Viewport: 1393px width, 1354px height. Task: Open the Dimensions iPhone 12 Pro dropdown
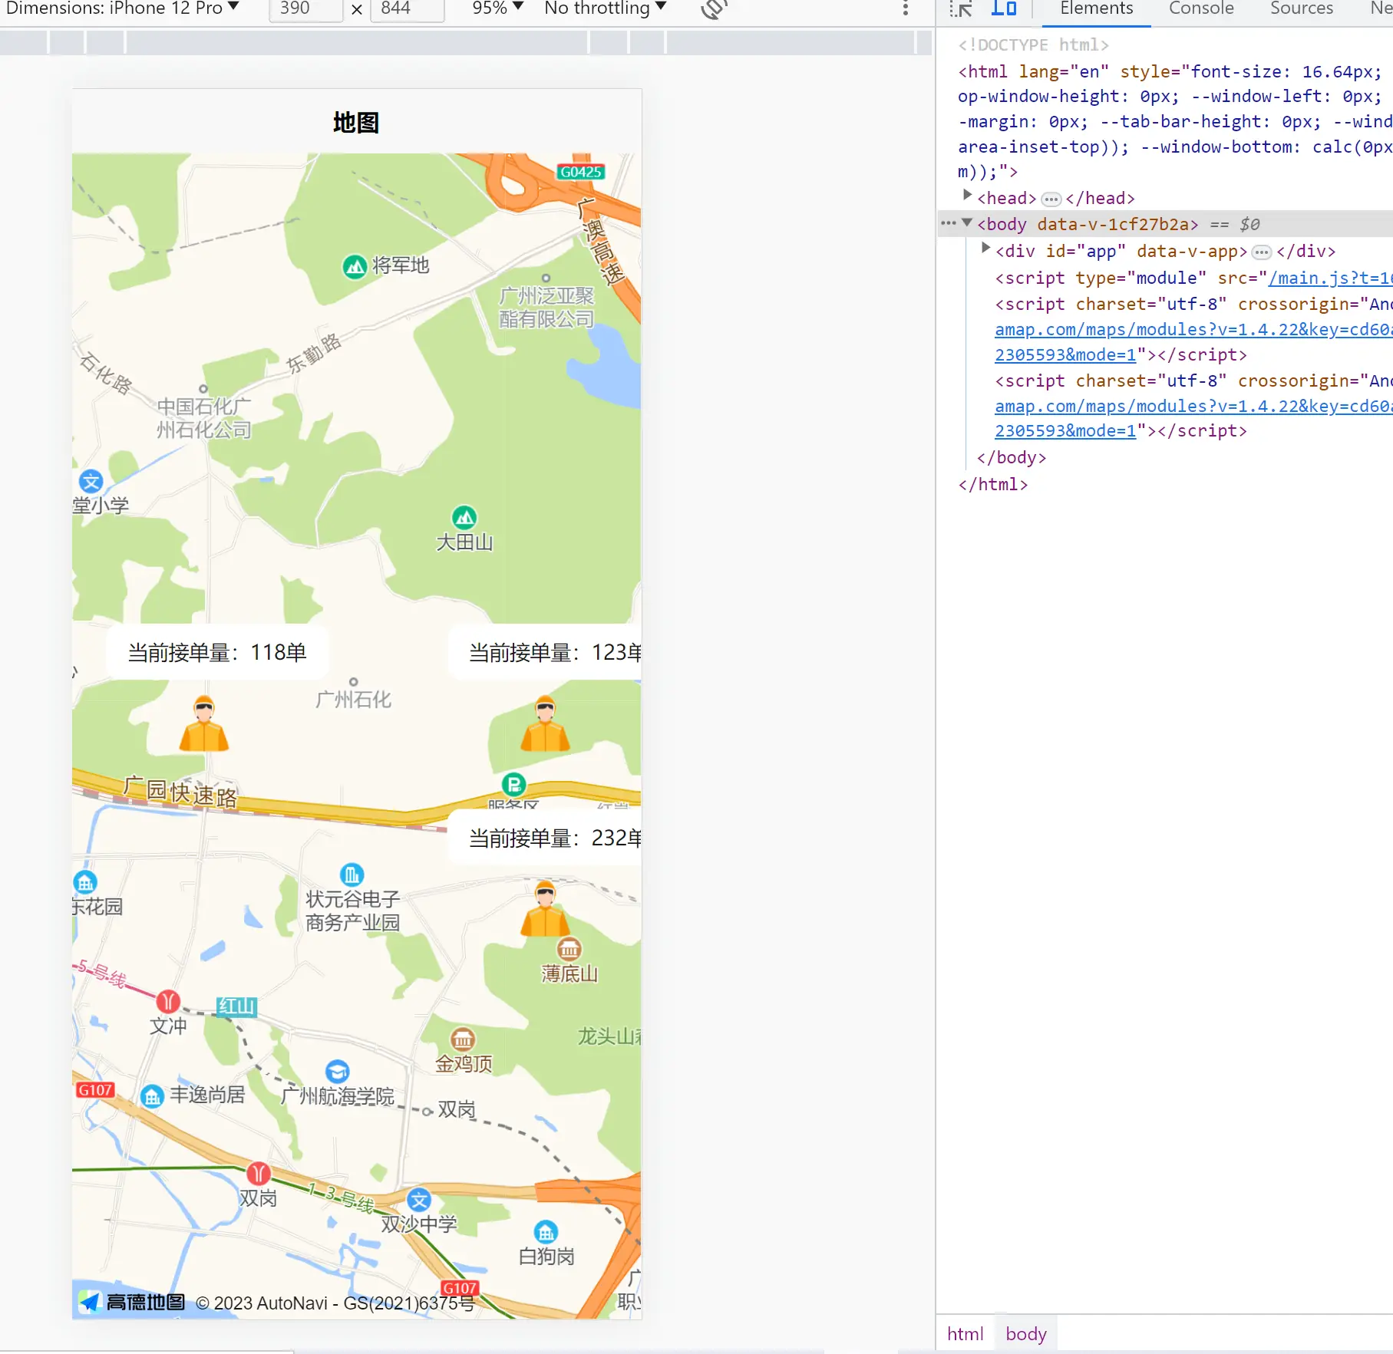tap(123, 8)
